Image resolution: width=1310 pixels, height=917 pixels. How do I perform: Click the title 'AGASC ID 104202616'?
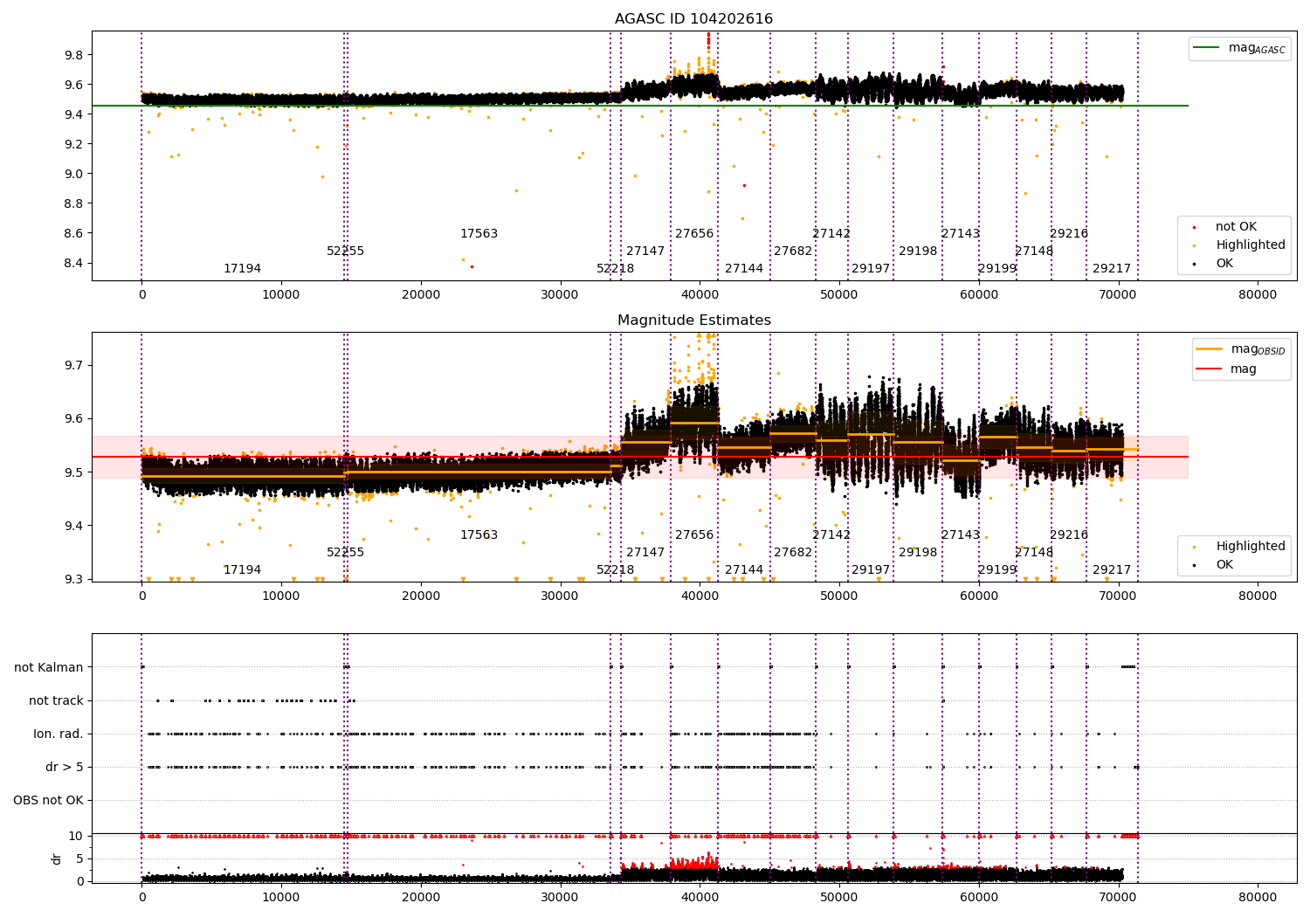pyautogui.click(x=693, y=19)
